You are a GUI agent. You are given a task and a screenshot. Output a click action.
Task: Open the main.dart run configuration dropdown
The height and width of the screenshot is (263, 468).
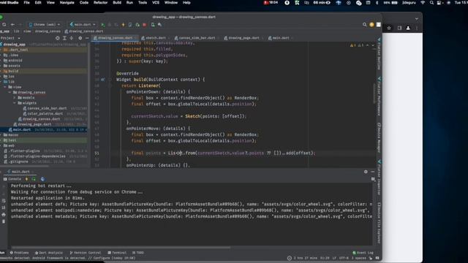coord(83,25)
